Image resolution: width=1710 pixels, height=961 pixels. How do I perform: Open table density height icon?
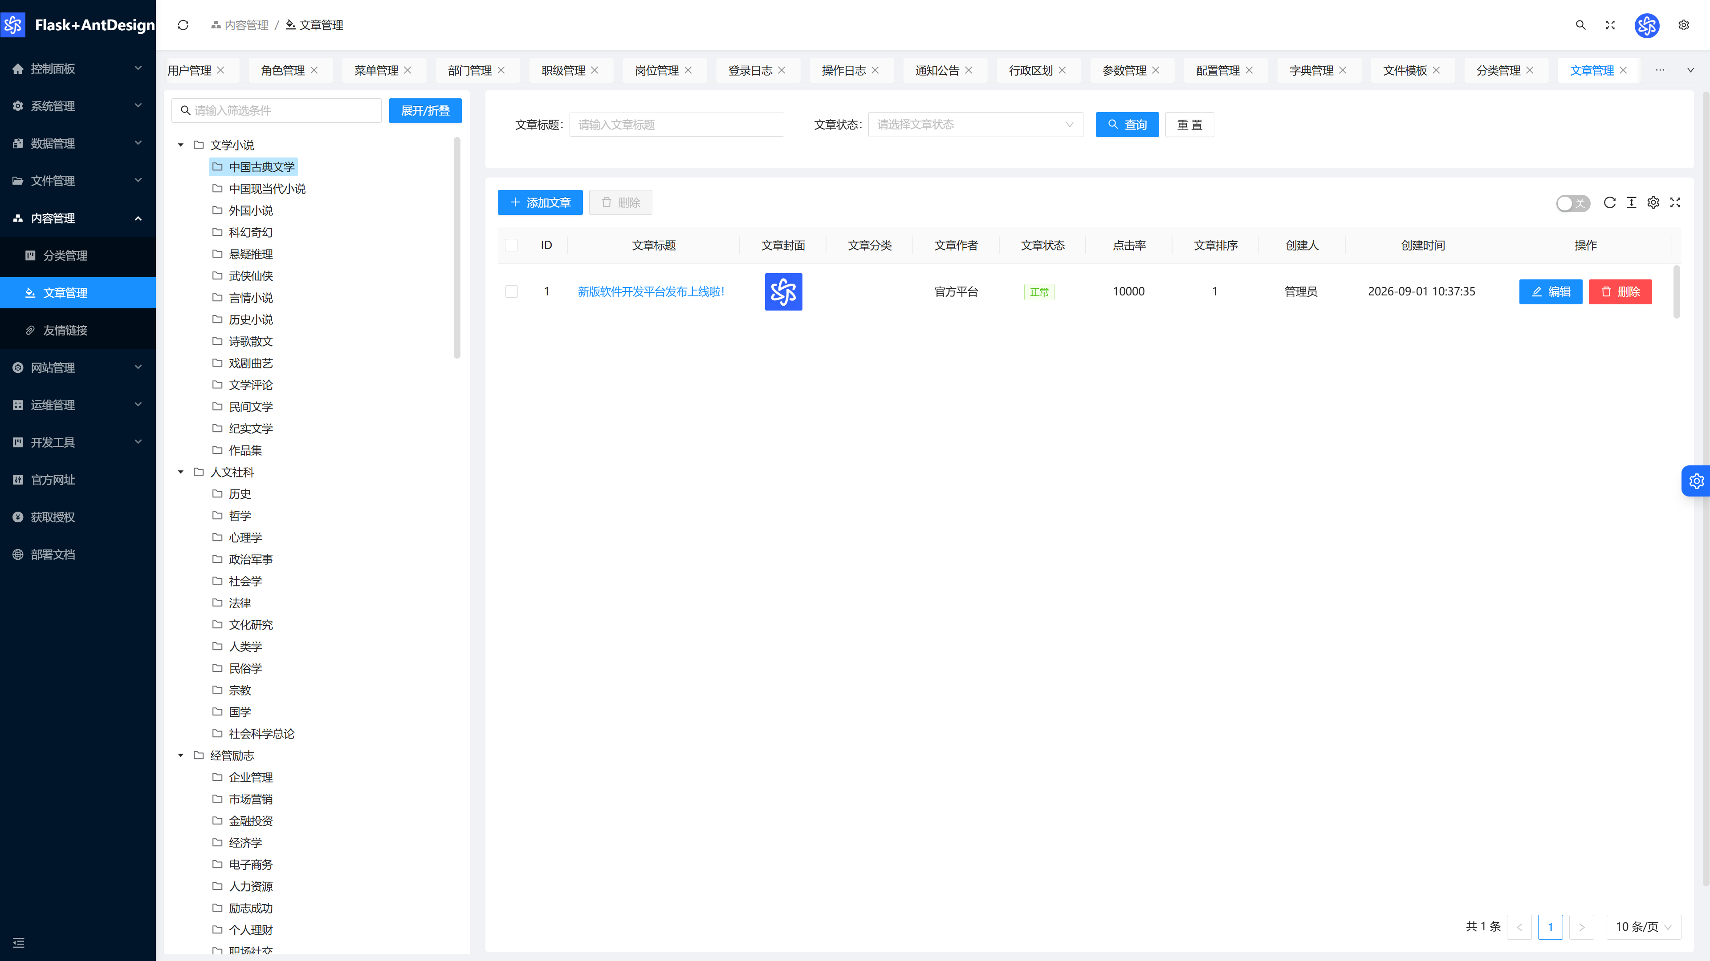[x=1631, y=203]
